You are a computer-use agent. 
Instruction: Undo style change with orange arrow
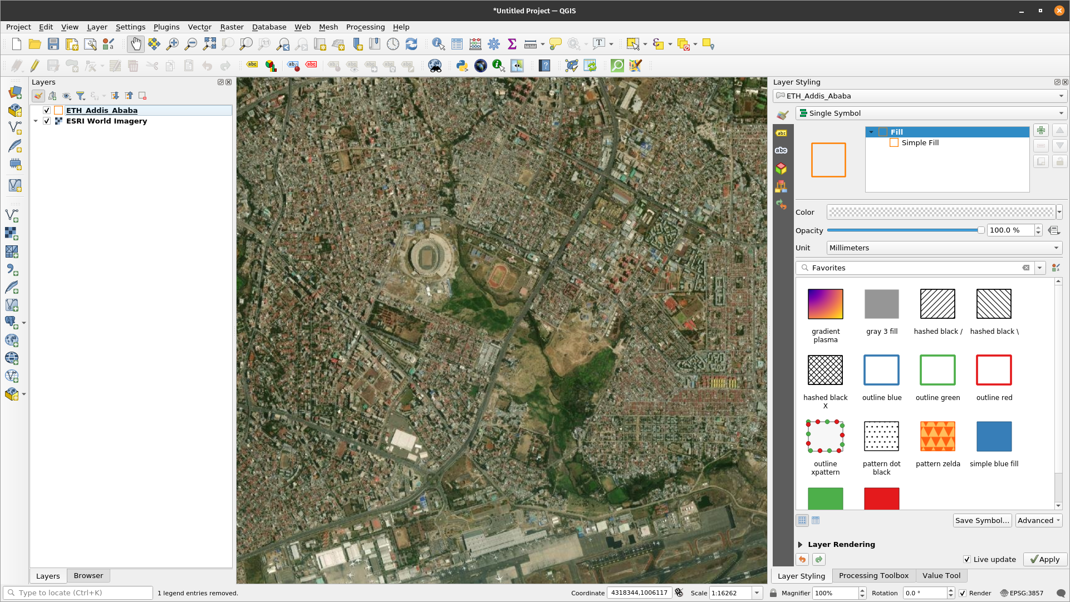(802, 560)
